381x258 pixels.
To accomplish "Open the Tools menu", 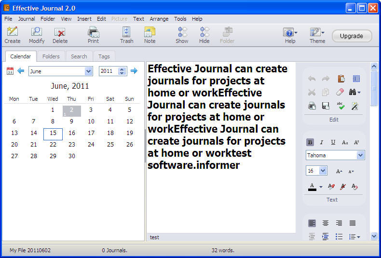I will click(180, 19).
